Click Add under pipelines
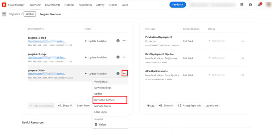Image resolution: width=272 pixels, height=131 pixels. click(151, 106)
